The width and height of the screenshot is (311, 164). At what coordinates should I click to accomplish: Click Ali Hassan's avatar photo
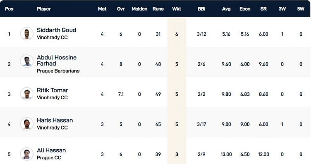[27, 154]
